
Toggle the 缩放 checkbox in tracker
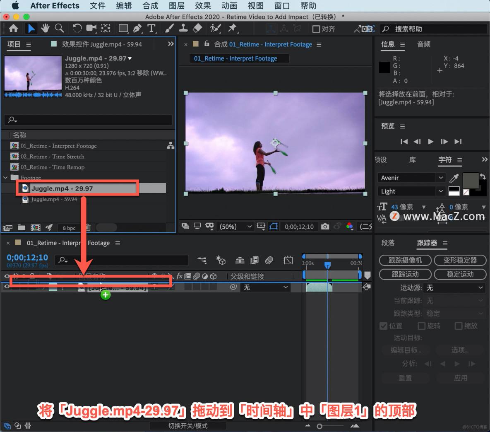click(458, 326)
